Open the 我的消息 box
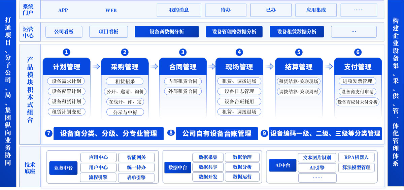Viewport: 404px width, 190px height. pos(179,10)
